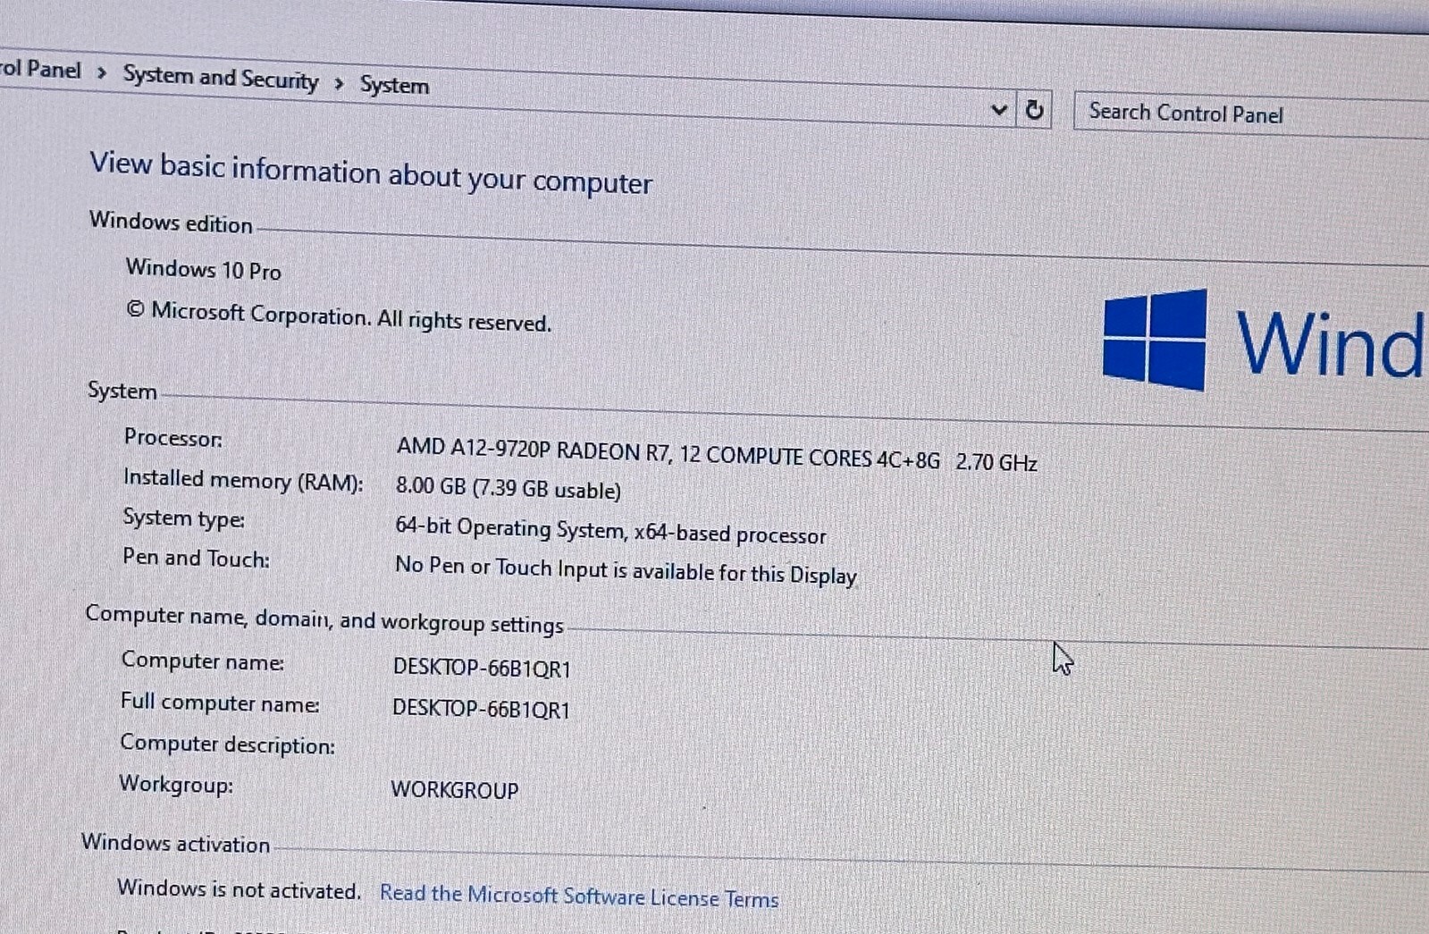Select Computer name value DESKTOP-66B1QR1

pyautogui.click(x=482, y=668)
